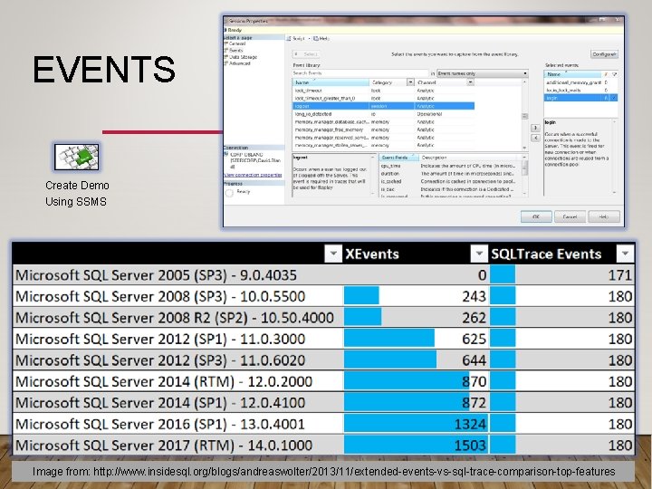Select the long_io_detected event row
The width and height of the screenshot is (652, 489).
point(383,114)
